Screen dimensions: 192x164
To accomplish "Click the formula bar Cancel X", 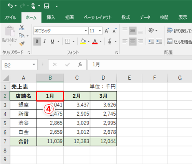I will point(55,65).
